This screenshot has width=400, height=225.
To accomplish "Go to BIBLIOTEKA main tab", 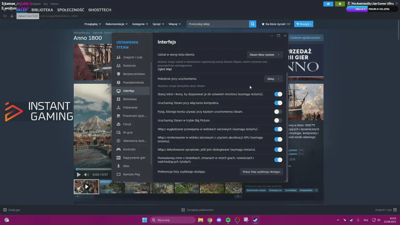I will click(x=42, y=10).
